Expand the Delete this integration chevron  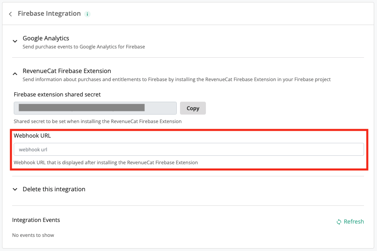(x=15, y=189)
